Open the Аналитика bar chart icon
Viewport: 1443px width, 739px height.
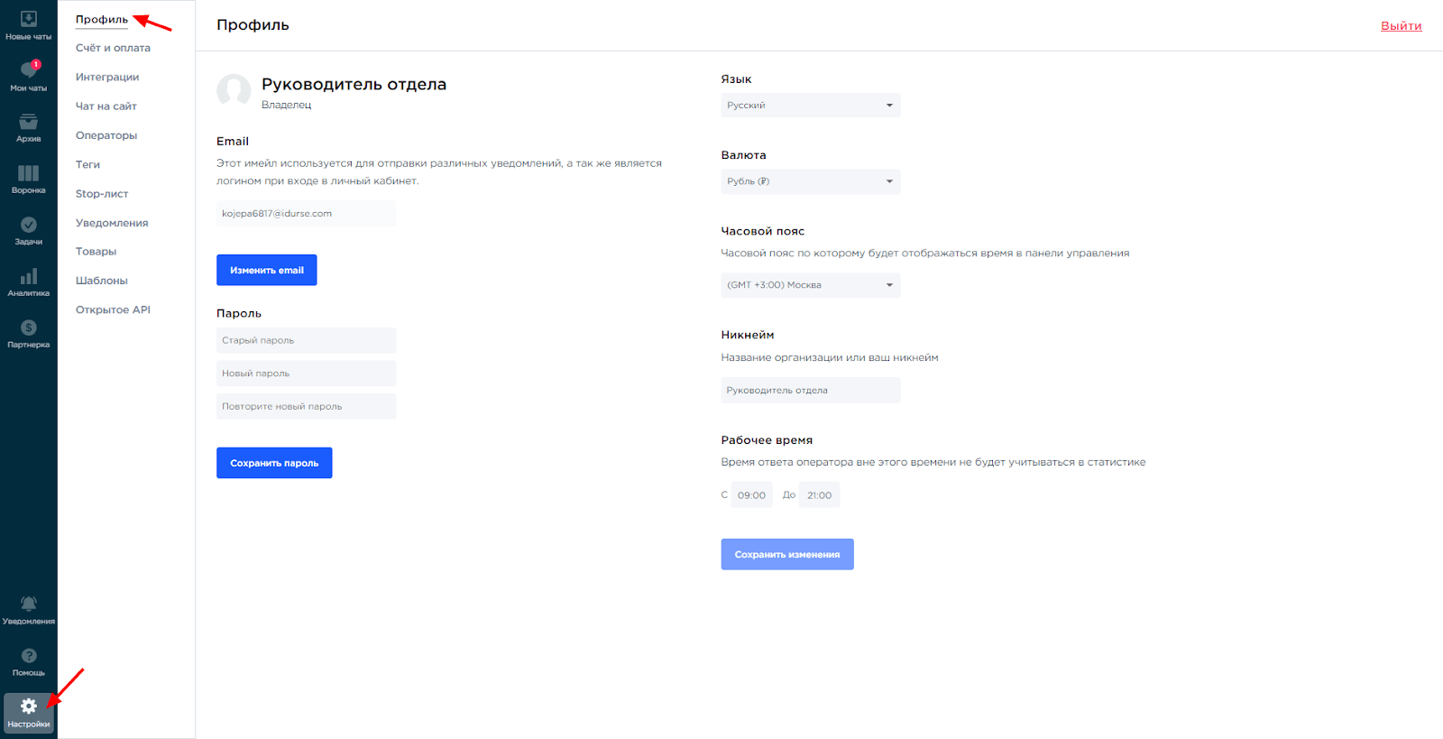click(28, 277)
